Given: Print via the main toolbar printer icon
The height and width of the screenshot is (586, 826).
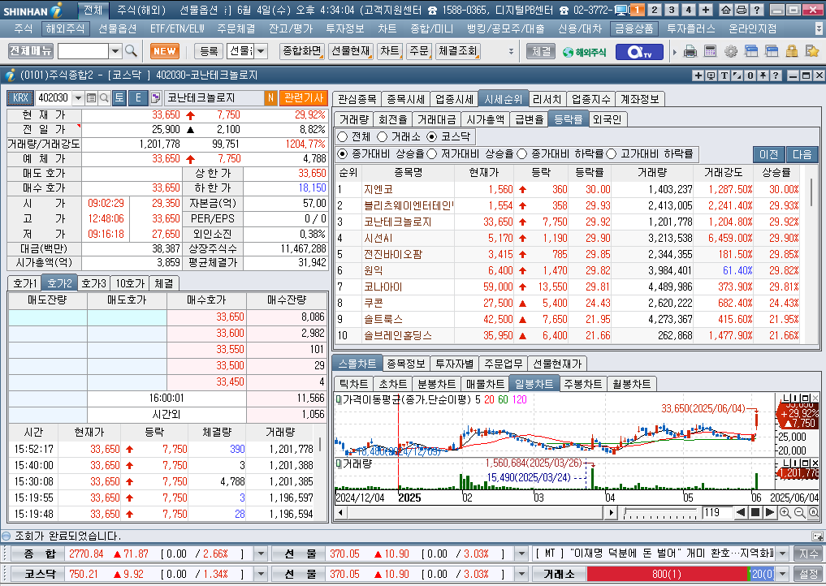Looking at the screenshot, I should [x=690, y=52].
